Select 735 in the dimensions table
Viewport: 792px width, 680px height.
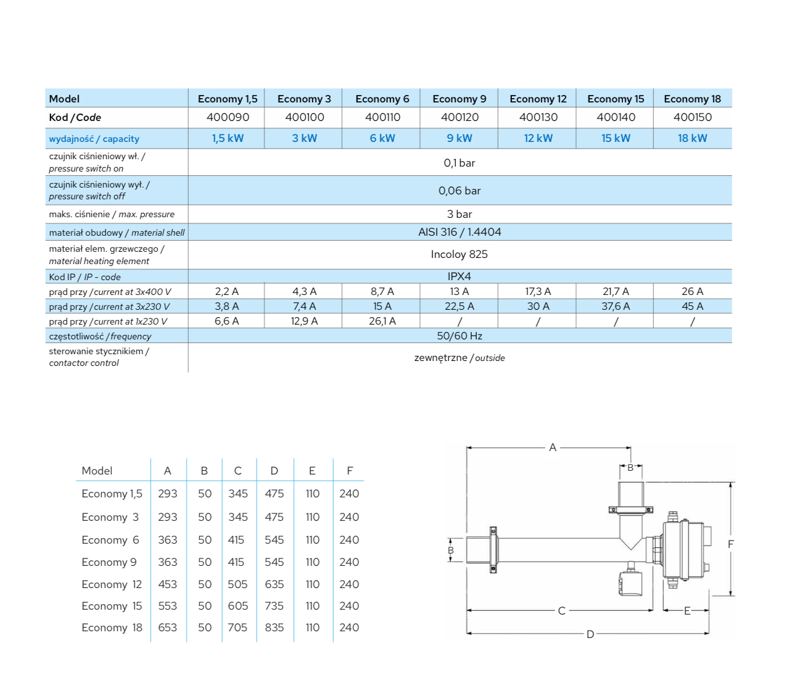pyautogui.click(x=274, y=606)
